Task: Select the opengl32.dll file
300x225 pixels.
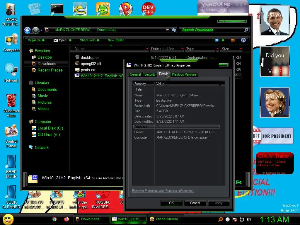Action: [91, 64]
